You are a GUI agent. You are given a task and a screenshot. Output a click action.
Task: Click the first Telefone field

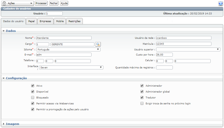[40, 61]
